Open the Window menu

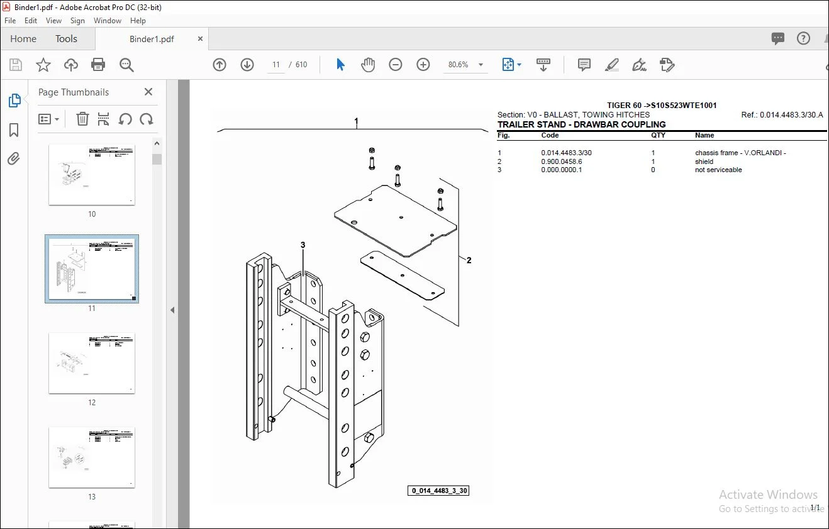coord(108,21)
